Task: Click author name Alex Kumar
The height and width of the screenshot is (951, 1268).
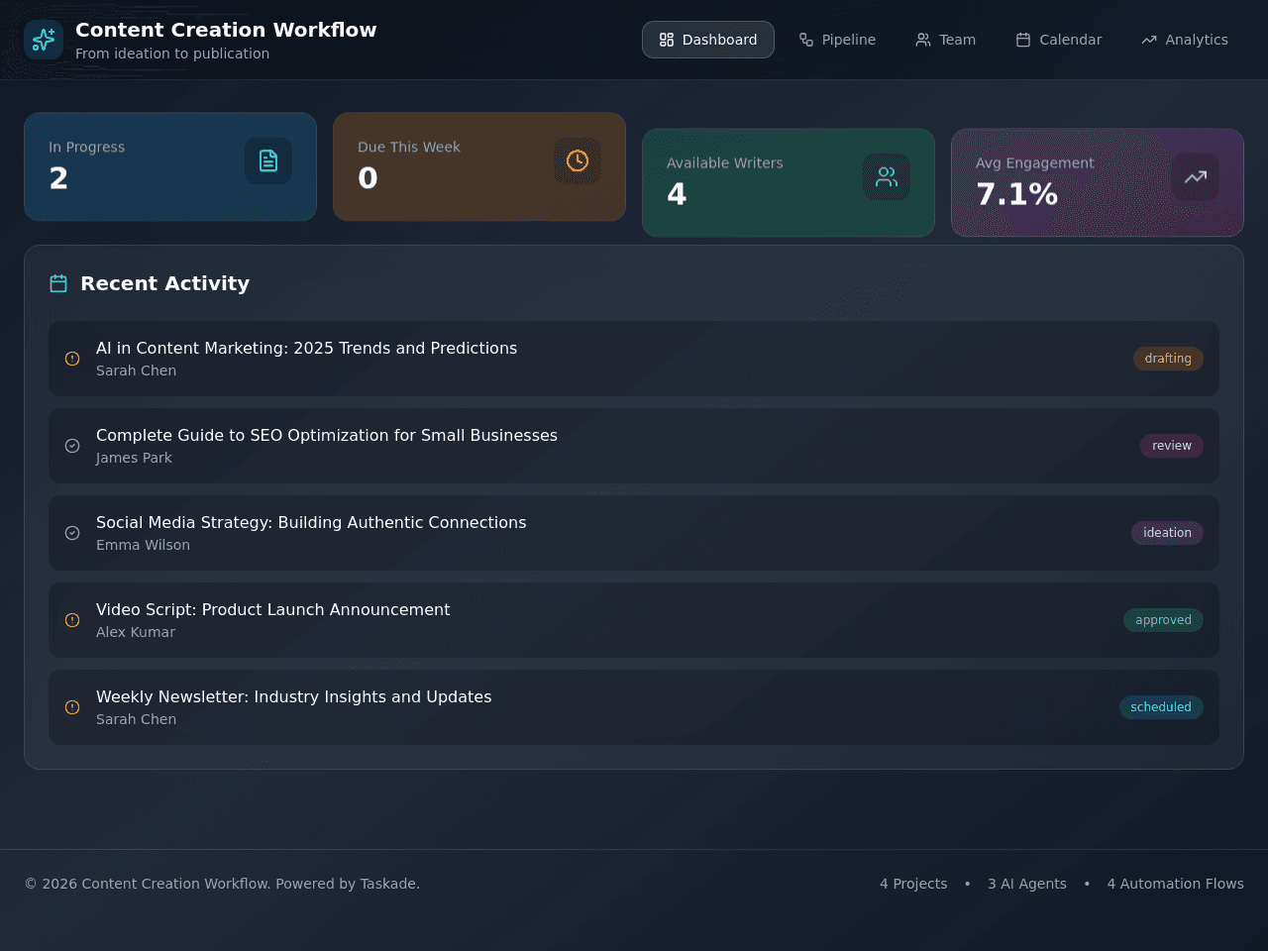Action: [x=136, y=632]
